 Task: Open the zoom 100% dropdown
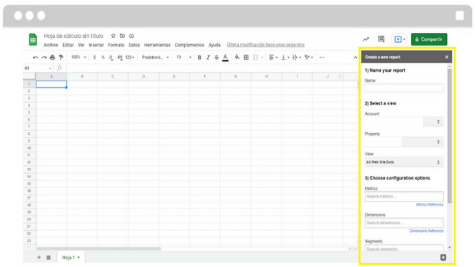point(78,57)
